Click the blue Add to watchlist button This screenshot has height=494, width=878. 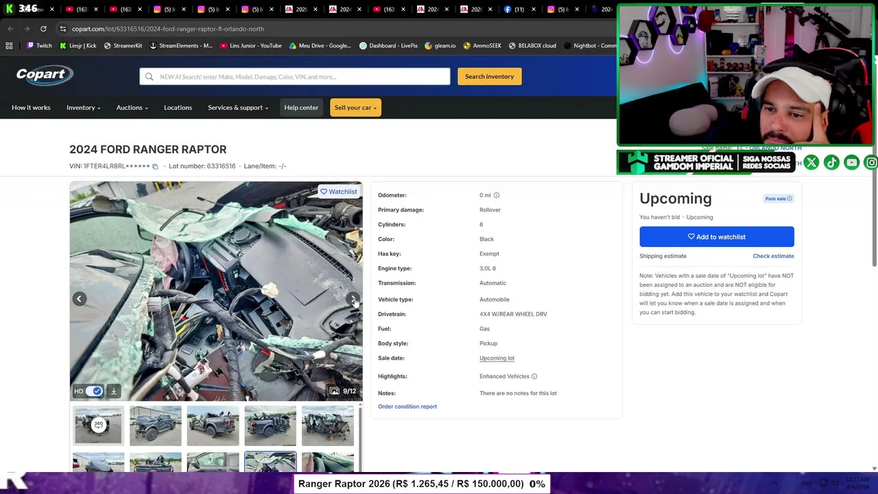[x=717, y=237]
